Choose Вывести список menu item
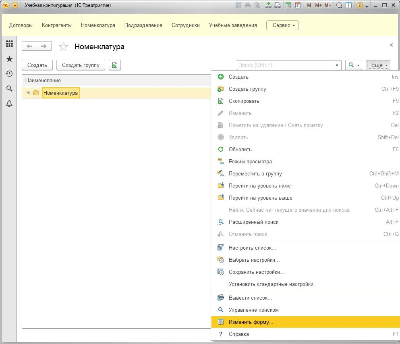Screen dimensions: 400x344 click(x=306, y=298)
